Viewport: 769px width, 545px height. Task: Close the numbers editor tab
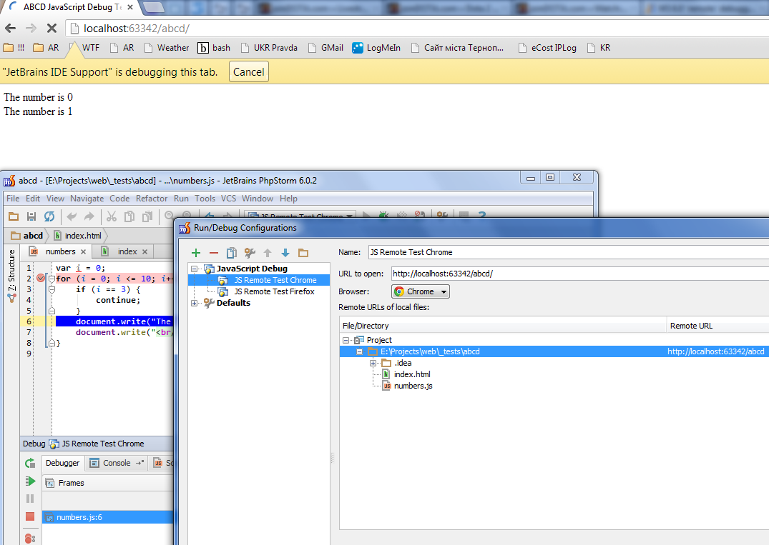coord(84,251)
